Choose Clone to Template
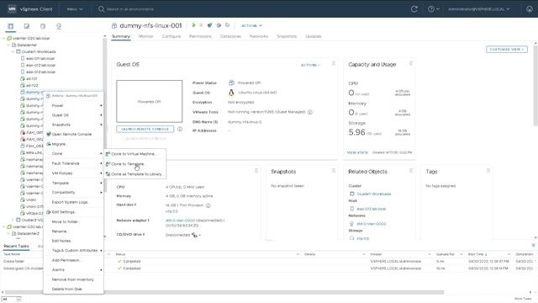 click(x=135, y=164)
